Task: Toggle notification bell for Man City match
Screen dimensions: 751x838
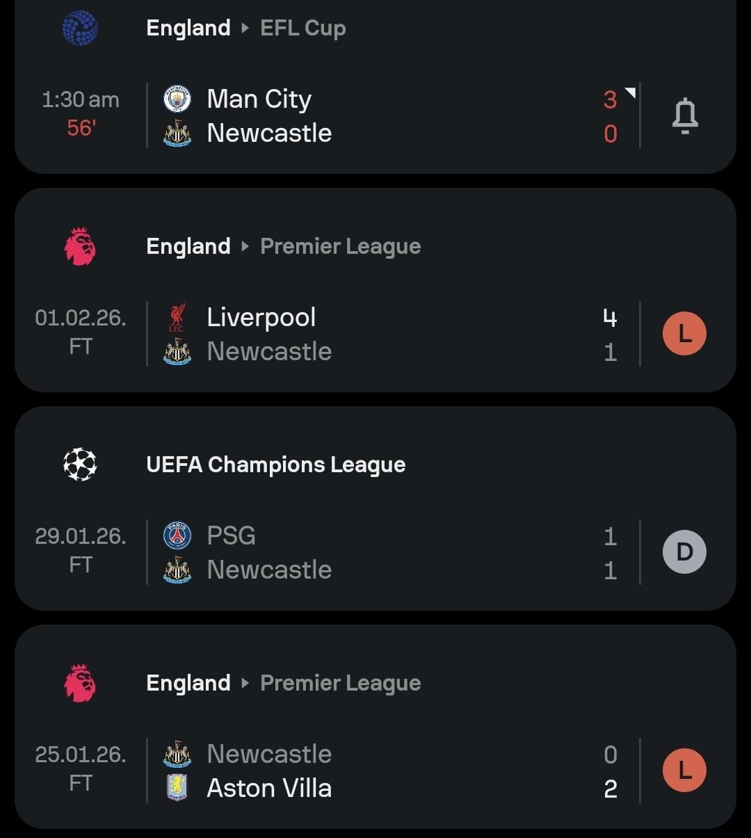Action: (x=684, y=115)
